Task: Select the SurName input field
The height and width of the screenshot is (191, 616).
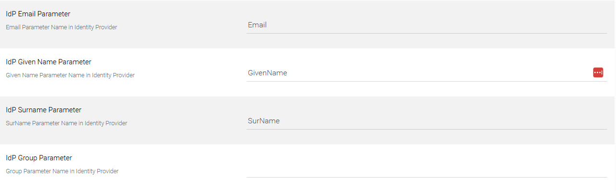Action: pos(427,121)
